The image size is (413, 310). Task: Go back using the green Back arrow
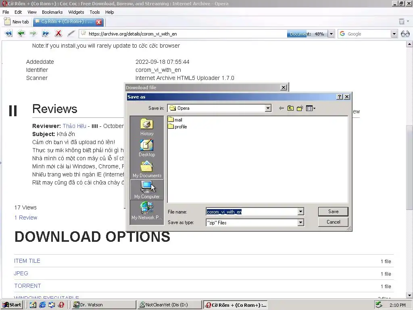[21, 34]
